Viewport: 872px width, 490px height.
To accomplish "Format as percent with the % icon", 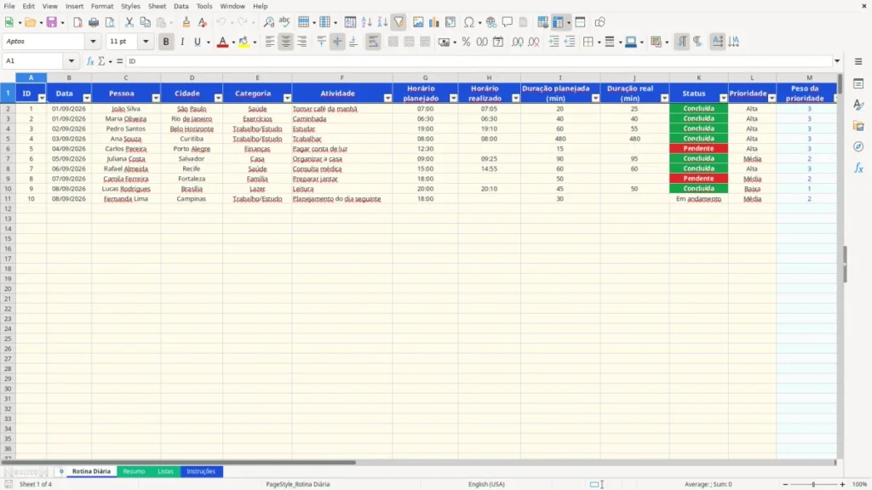I will 466,42.
